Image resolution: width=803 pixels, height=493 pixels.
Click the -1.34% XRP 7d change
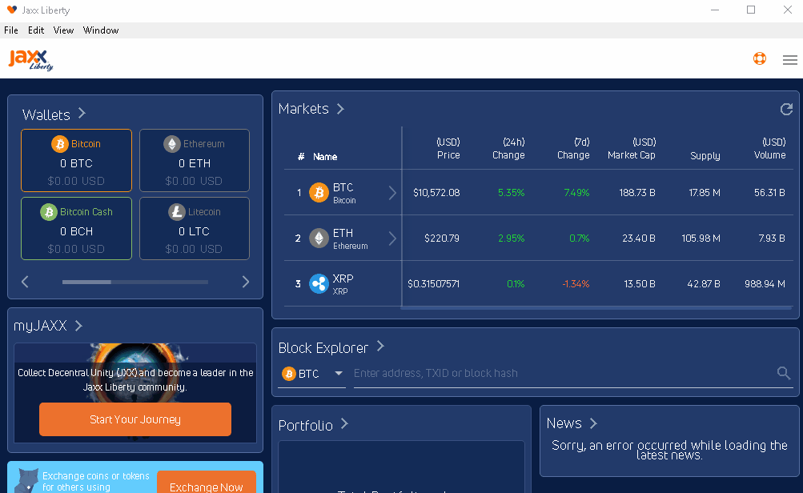tap(576, 283)
